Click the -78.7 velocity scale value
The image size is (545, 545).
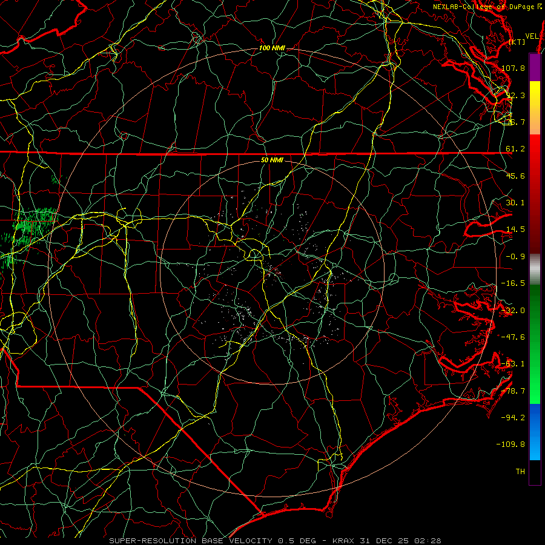click(x=513, y=391)
